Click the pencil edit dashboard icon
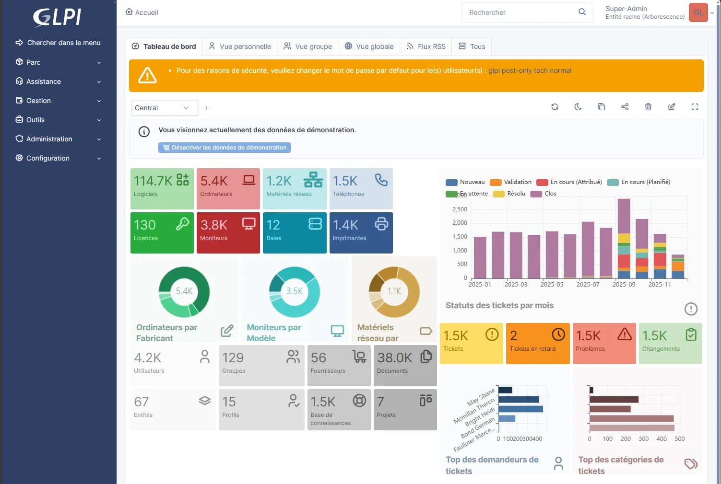This screenshot has height=484, width=721. pos(672,107)
